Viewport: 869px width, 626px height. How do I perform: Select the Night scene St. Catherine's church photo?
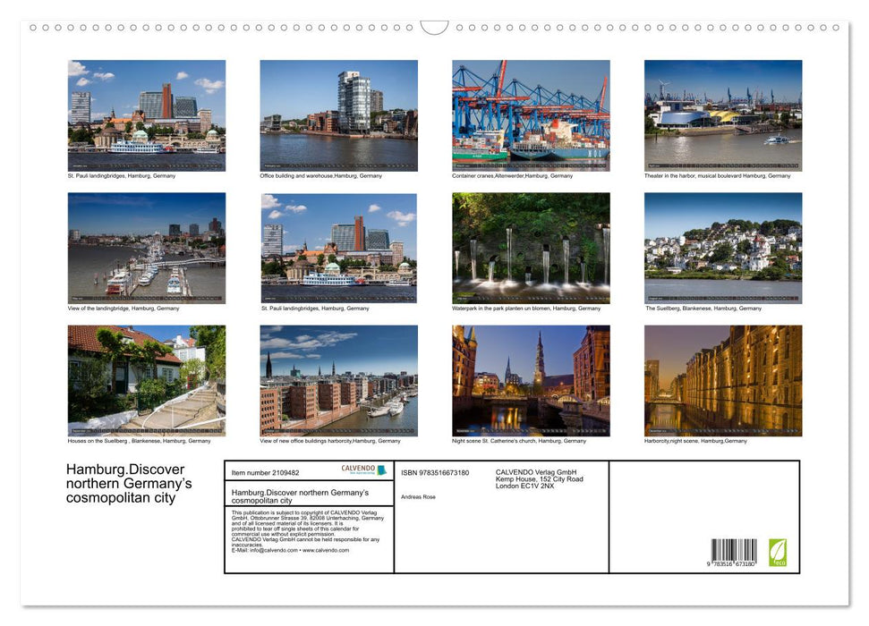click(x=530, y=380)
